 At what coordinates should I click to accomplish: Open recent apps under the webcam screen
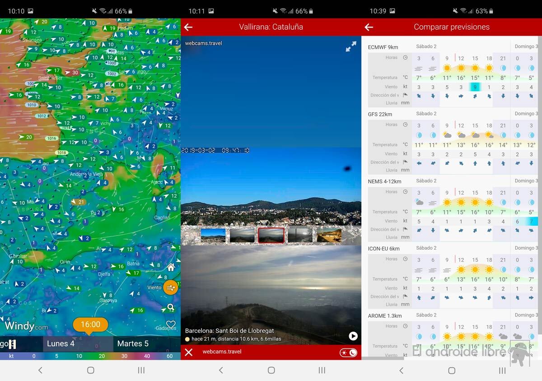pyautogui.click(x=322, y=370)
